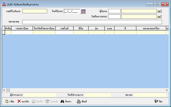Maximize the window

157,4
